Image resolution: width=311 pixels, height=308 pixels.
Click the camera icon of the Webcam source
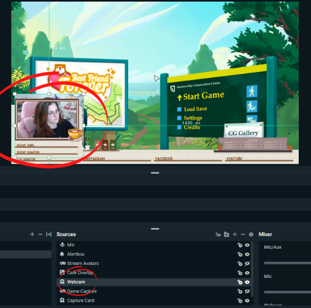pyautogui.click(x=62, y=282)
